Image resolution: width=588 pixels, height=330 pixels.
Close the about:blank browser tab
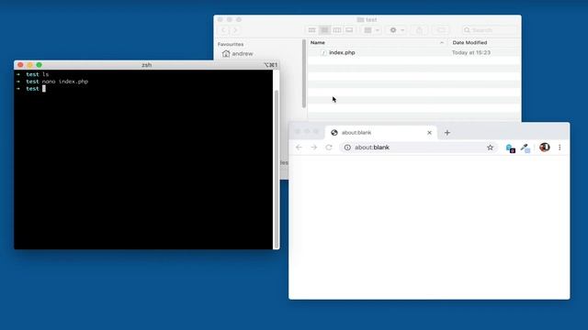click(429, 132)
